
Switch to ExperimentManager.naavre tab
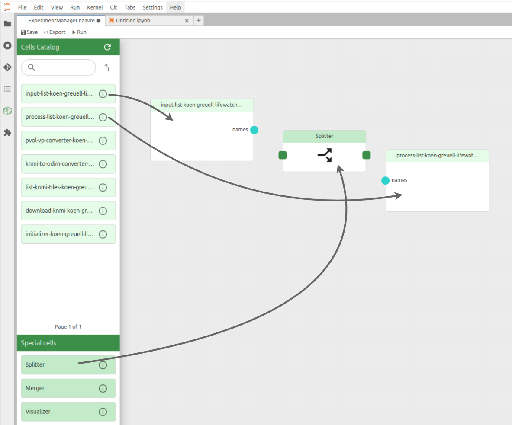pyautogui.click(x=61, y=21)
